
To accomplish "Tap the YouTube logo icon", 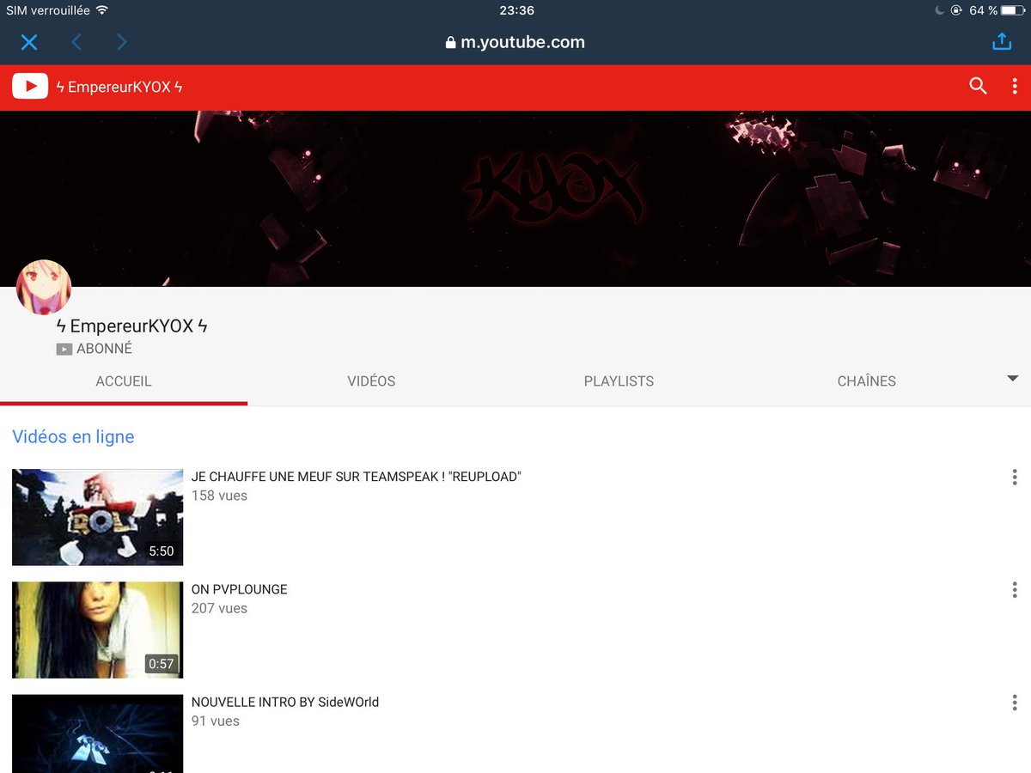I will [x=30, y=87].
